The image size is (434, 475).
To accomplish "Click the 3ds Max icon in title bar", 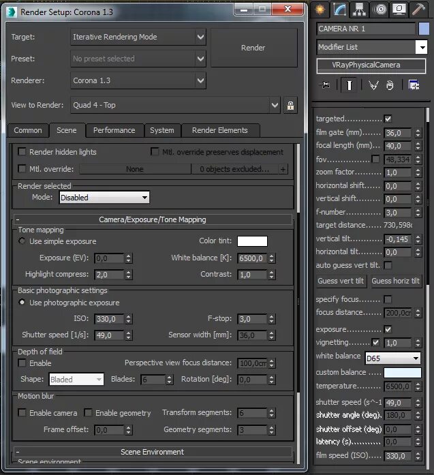I will [11, 12].
